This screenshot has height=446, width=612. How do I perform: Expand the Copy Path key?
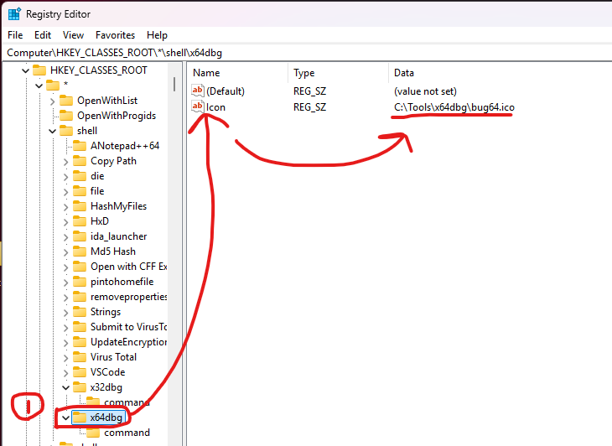[65, 162]
